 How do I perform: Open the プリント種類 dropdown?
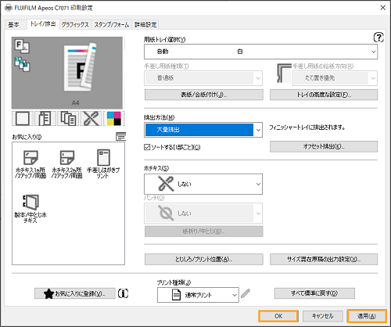point(198,295)
